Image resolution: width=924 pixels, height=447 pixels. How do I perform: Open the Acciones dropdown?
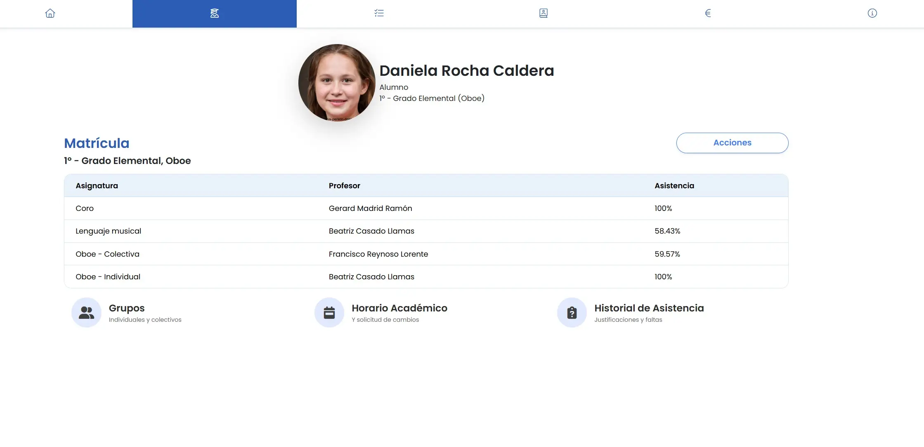pyautogui.click(x=732, y=143)
